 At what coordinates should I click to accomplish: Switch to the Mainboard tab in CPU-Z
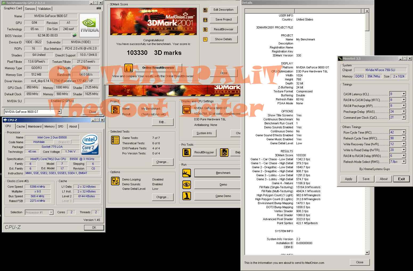[35, 127]
